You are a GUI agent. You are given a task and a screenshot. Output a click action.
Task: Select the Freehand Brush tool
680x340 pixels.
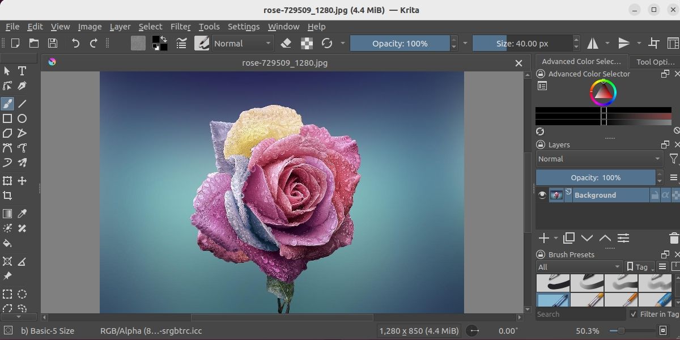[8, 103]
